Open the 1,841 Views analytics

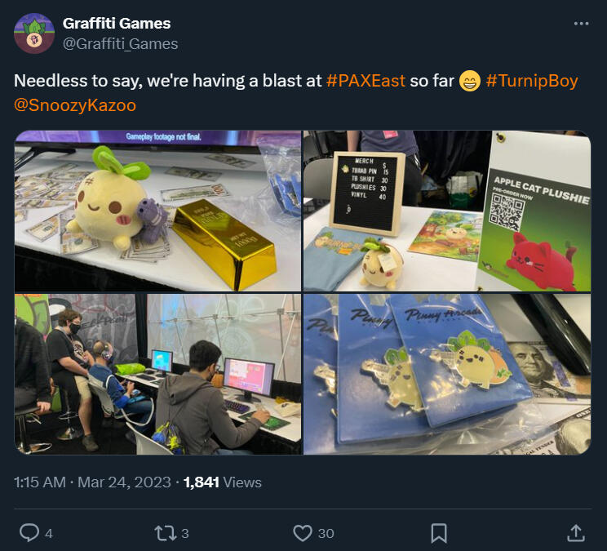[x=223, y=482]
